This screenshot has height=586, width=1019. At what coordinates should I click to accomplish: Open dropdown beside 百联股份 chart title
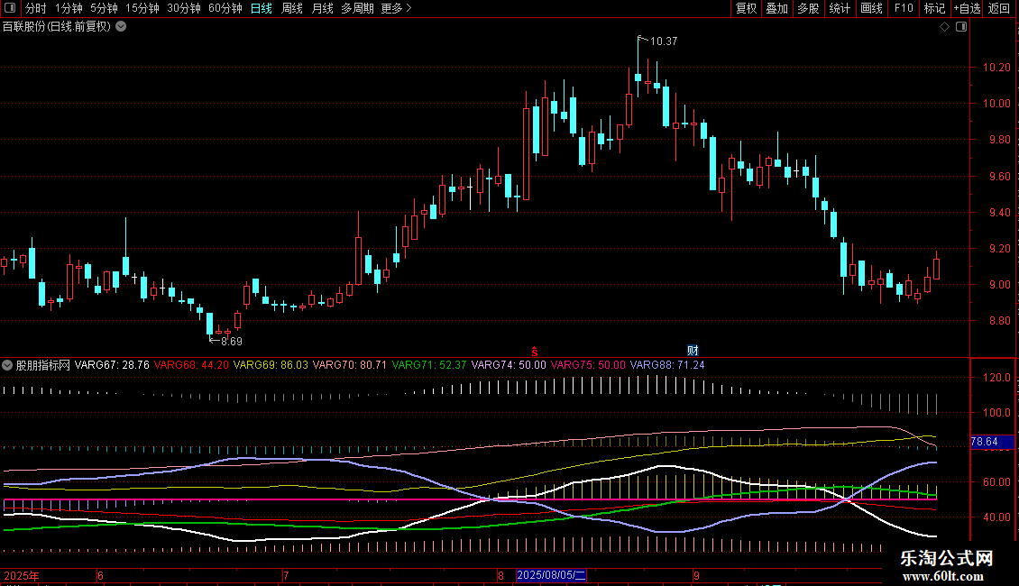(121, 27)
